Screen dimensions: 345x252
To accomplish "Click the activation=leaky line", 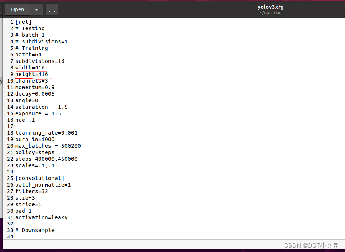I will tap(42, 217).
